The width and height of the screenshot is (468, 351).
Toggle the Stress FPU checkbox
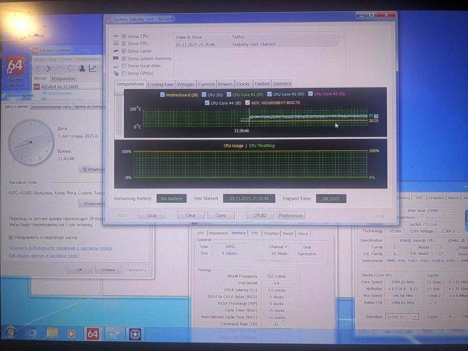click(124, 44)
